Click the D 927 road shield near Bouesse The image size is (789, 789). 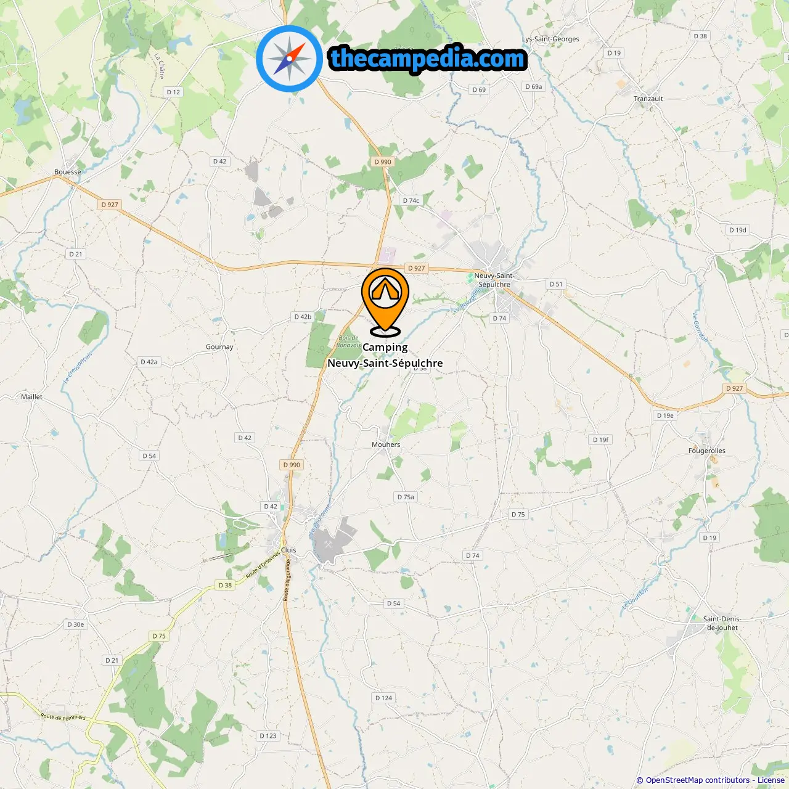[110, 205]
